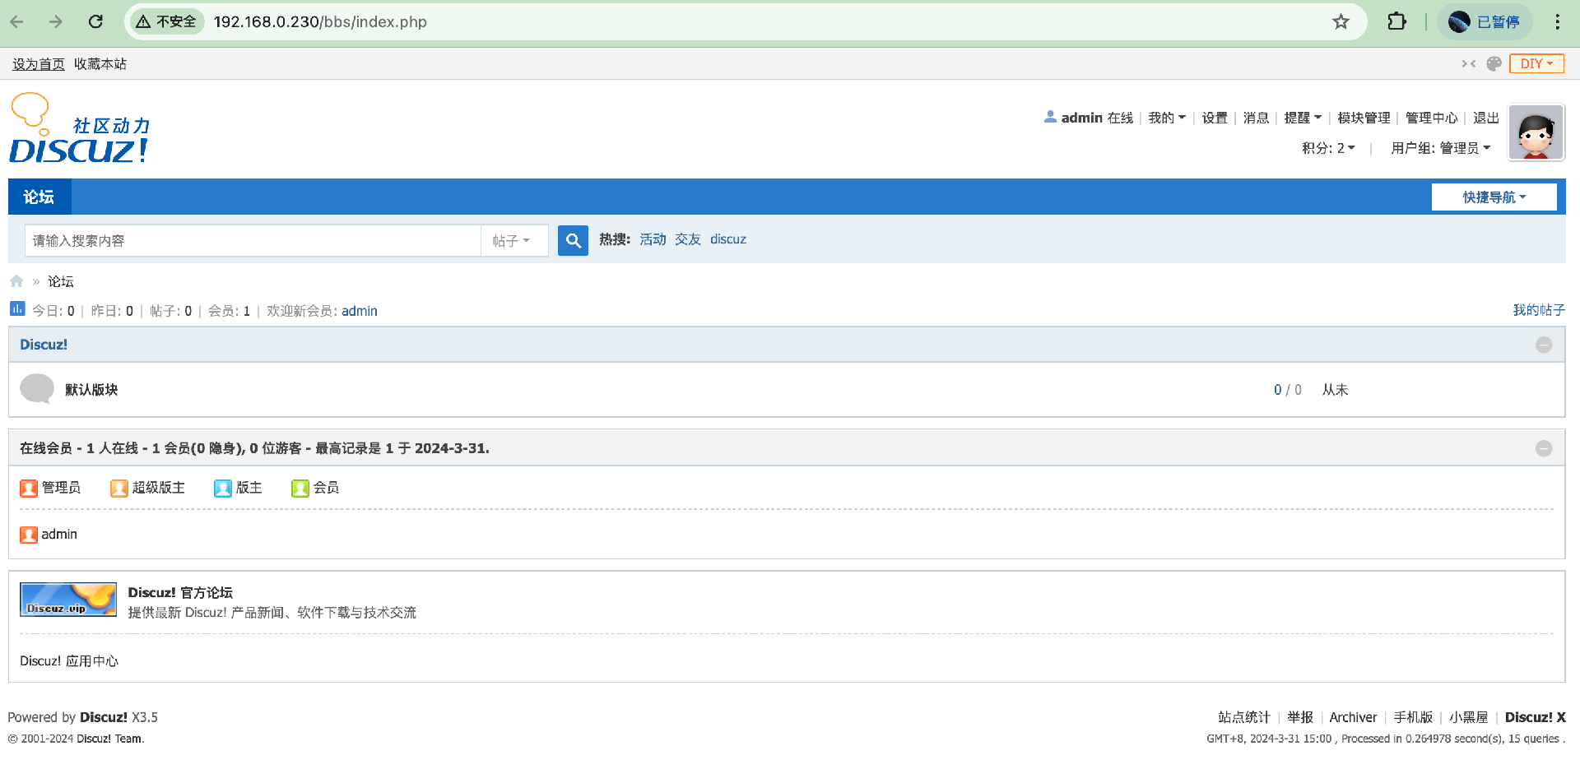
Task: Collapse the online members section
Action: click(x=1544, y=448)
